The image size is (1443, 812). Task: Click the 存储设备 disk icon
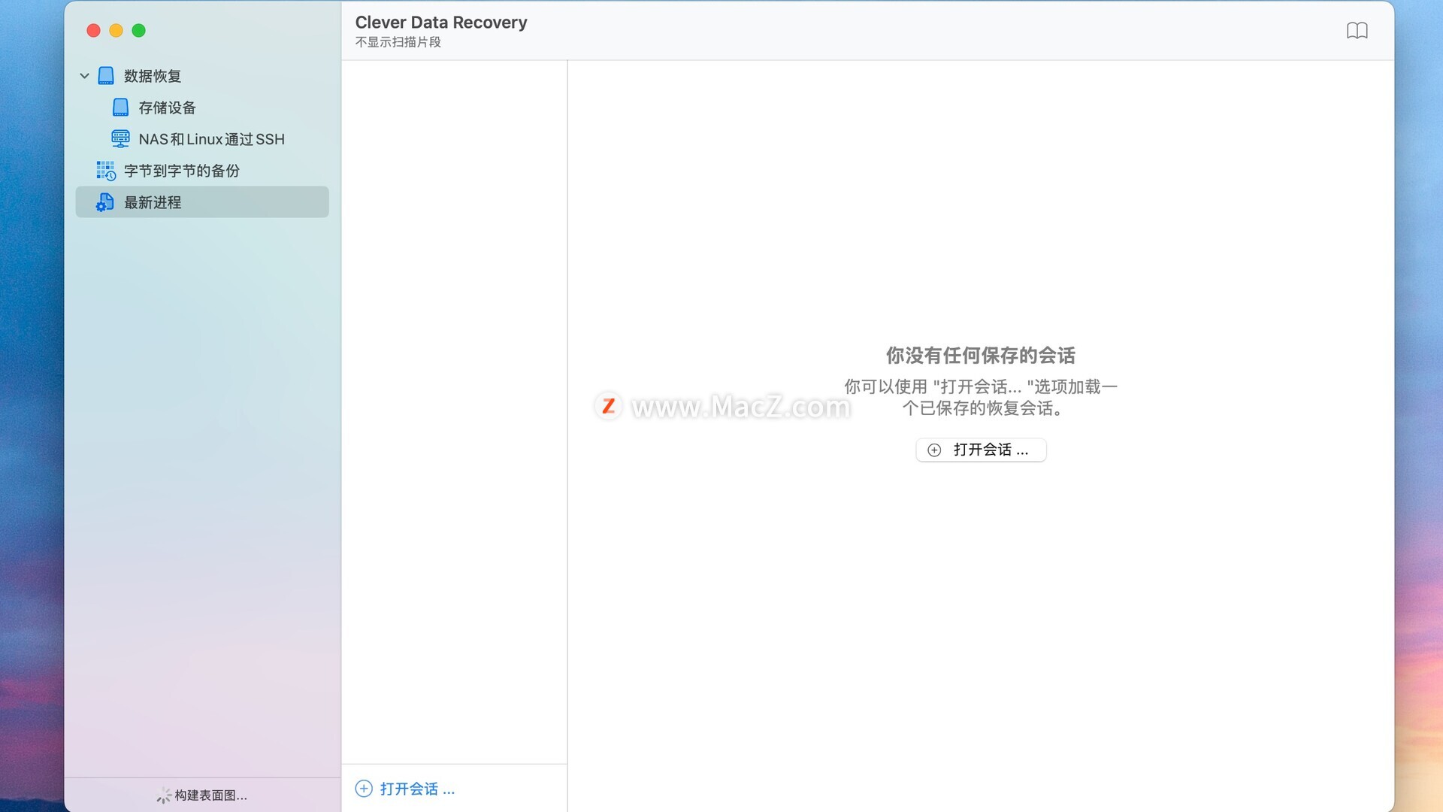pyautogui.click(x=120, y=108)
